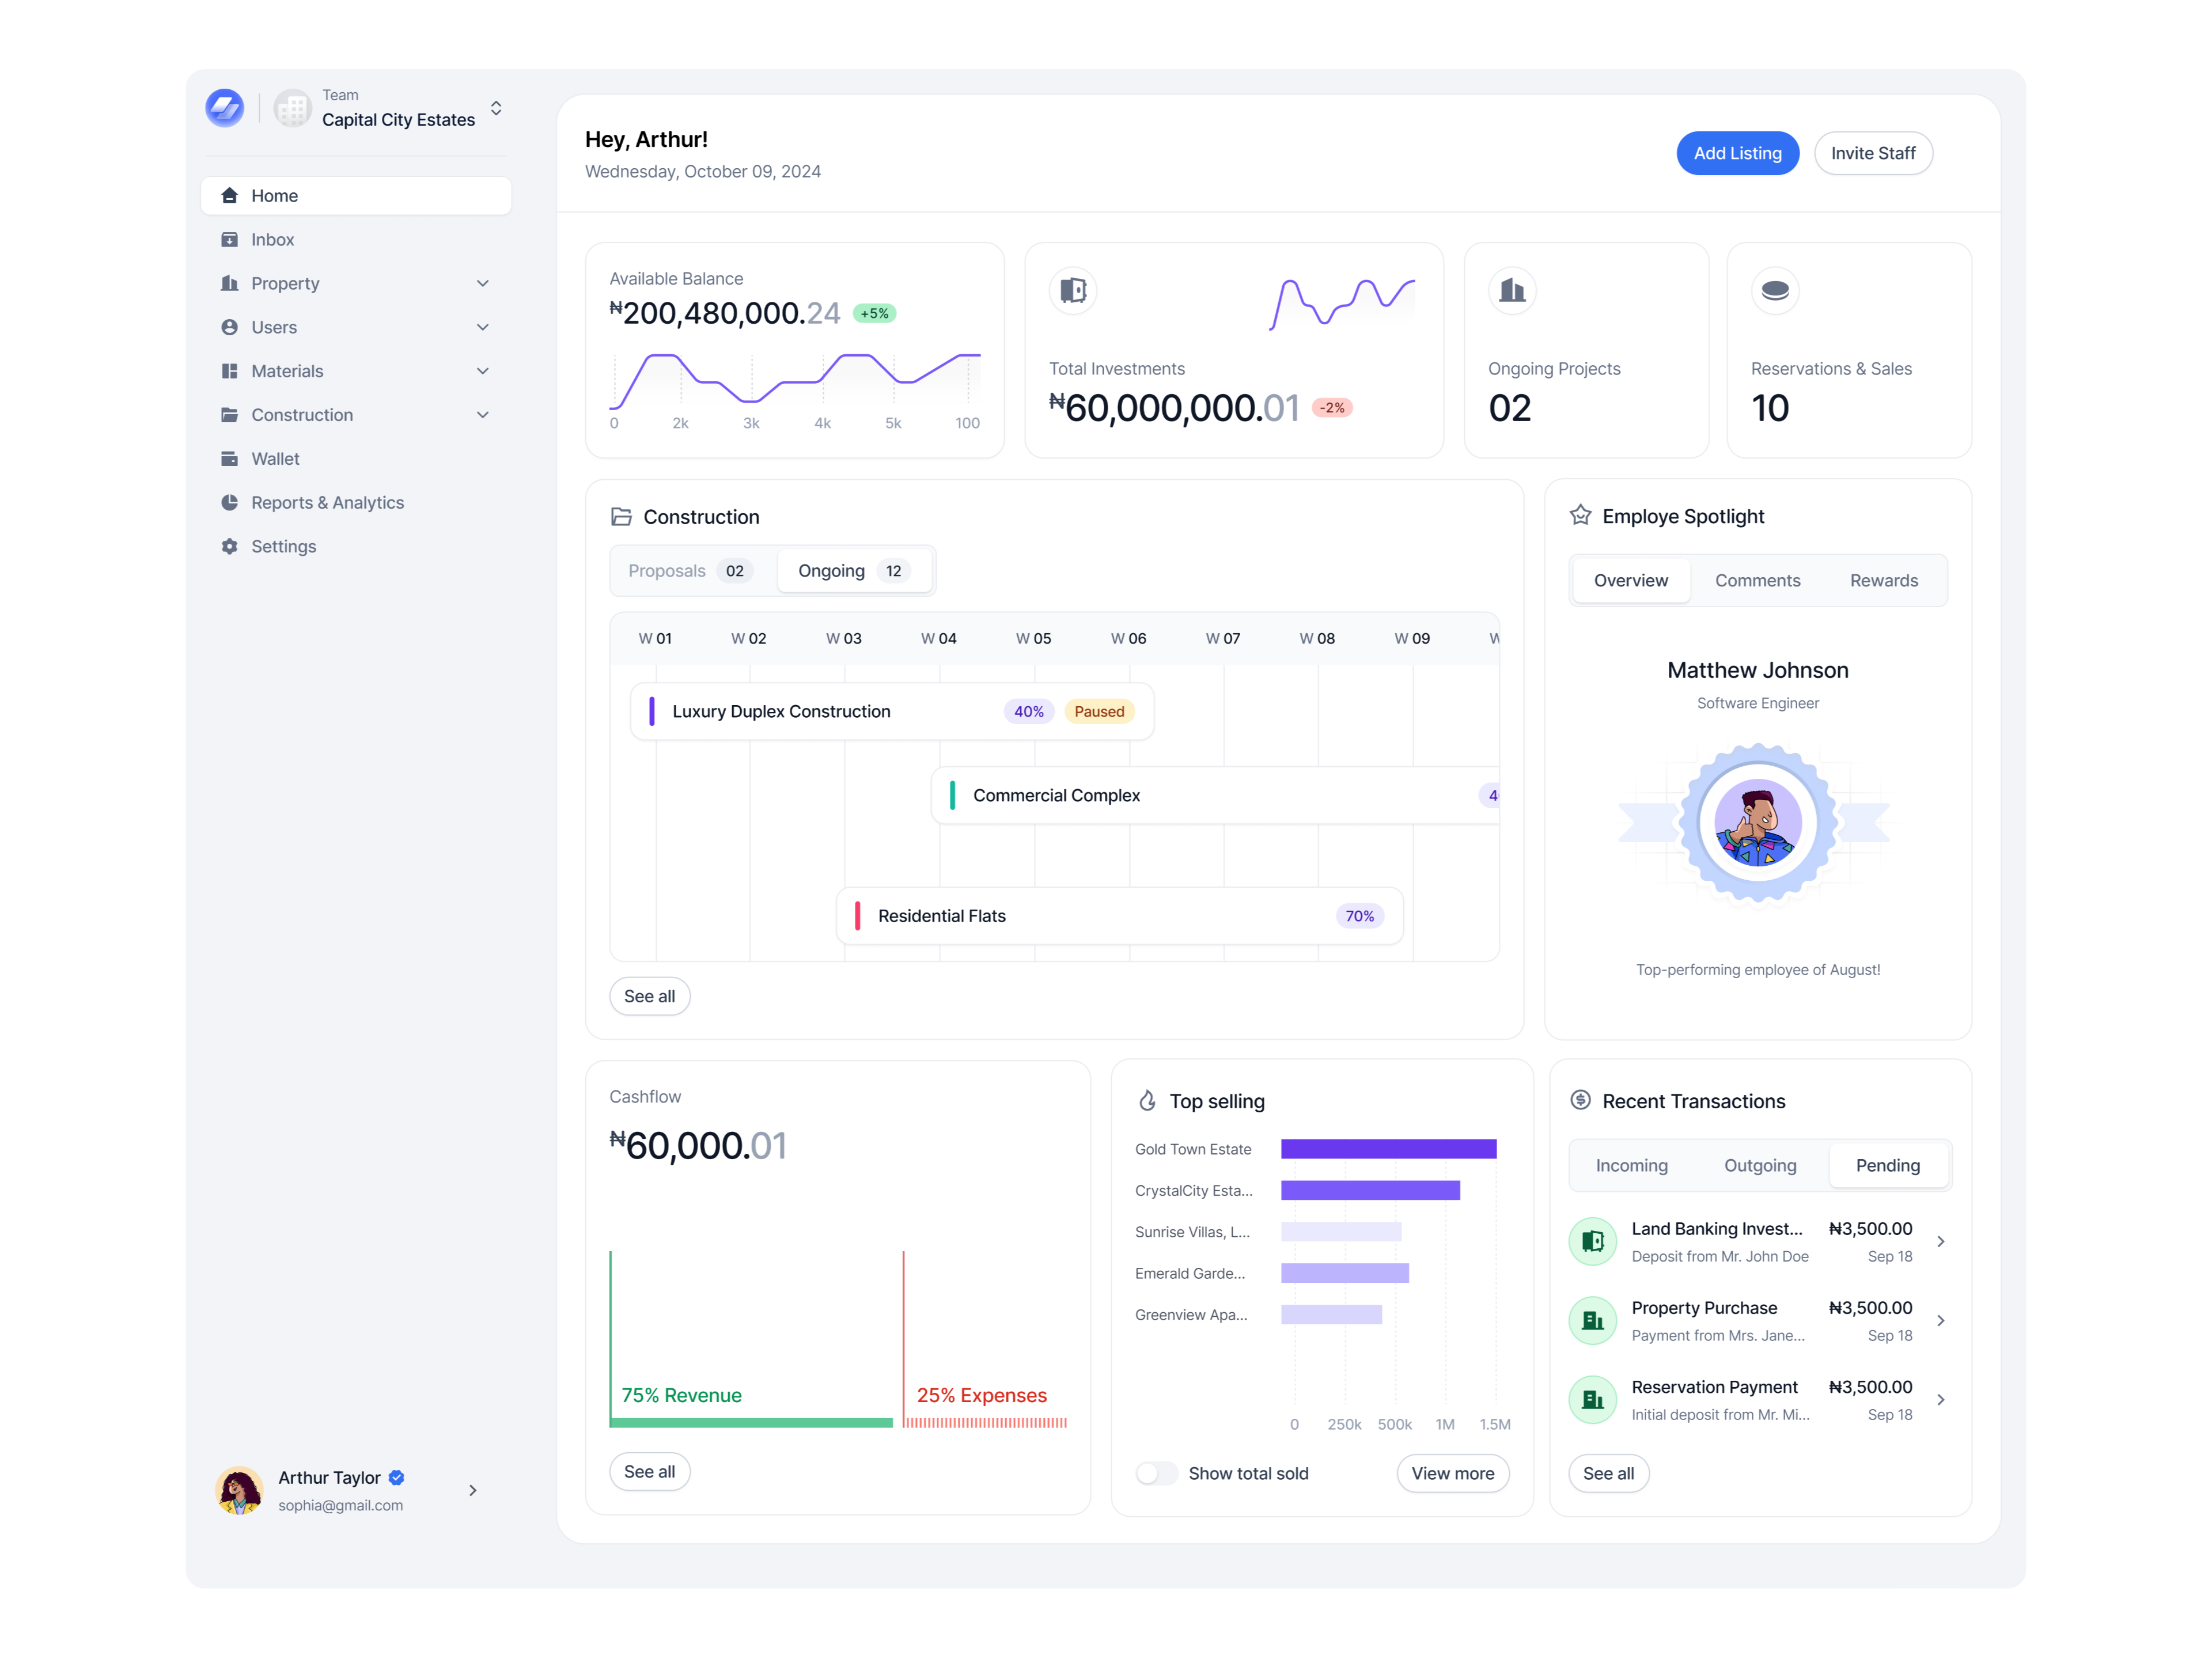Click the Wallet icon in sidebar
The height and width of the screenshot is (1659, 2212).
tap(229, 458)
